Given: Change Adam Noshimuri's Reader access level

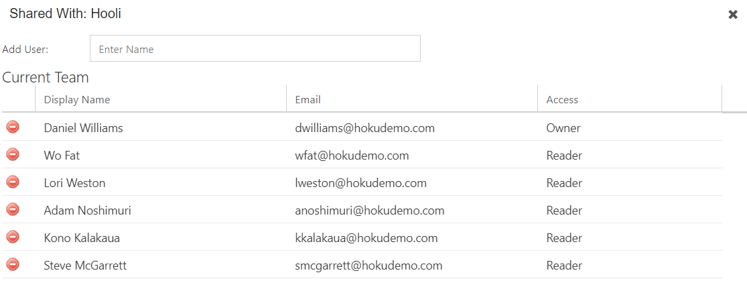Looking at the screenshot, I should pyautogui.click(x=564, y=211).
